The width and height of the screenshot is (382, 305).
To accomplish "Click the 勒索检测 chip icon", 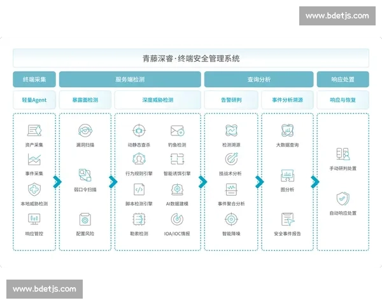I will (x=139, y=219).
